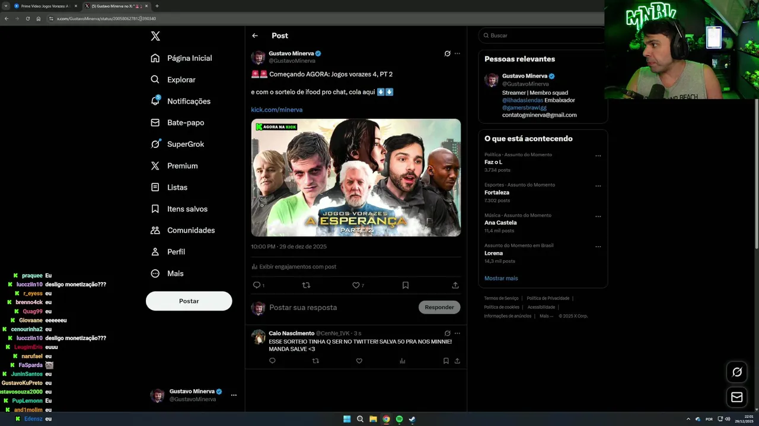Click the Buscar search field
This screenshot has height=426, width=759.
[x=543, y=35]
